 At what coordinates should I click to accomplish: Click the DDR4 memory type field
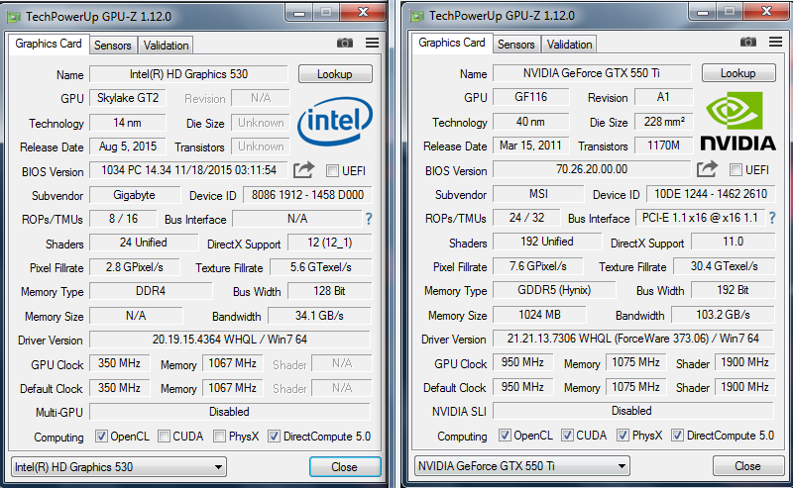(x=152, y=291)
